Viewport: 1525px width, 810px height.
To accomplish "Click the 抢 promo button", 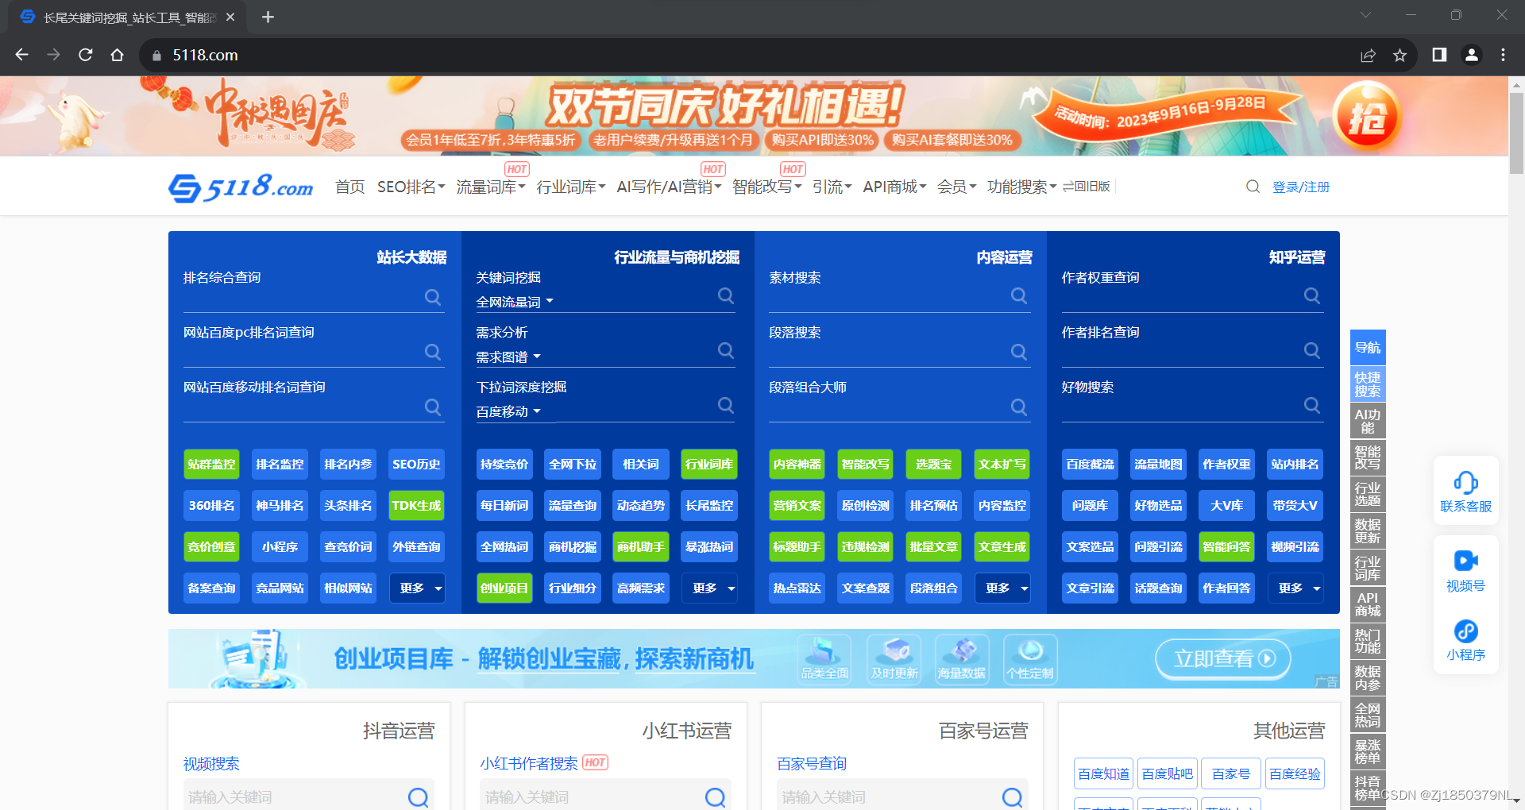I will point(1367,117).
